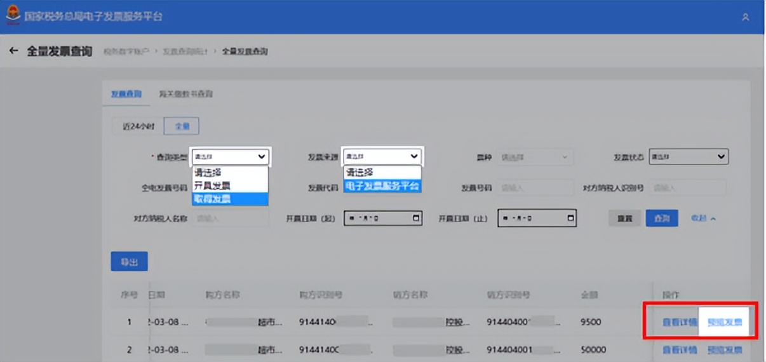Open the 发票来源 dropdown
Screen dimensions: 766x362
pos(382,156)
